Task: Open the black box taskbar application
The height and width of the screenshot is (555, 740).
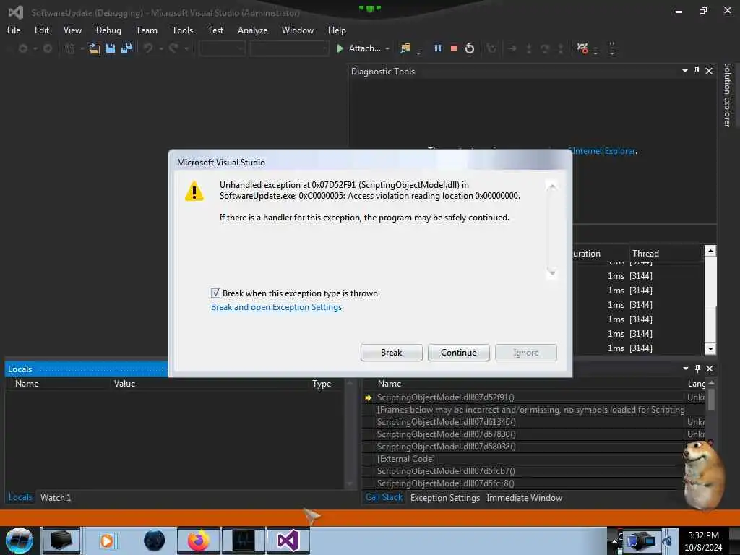Action: (x=61, y=541)
